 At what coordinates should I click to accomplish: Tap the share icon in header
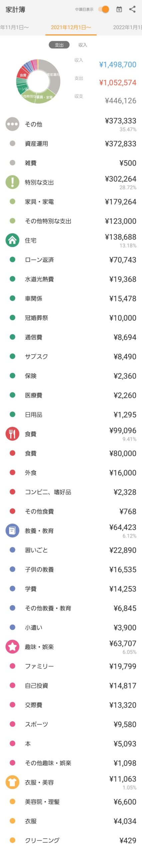point(132,9)
